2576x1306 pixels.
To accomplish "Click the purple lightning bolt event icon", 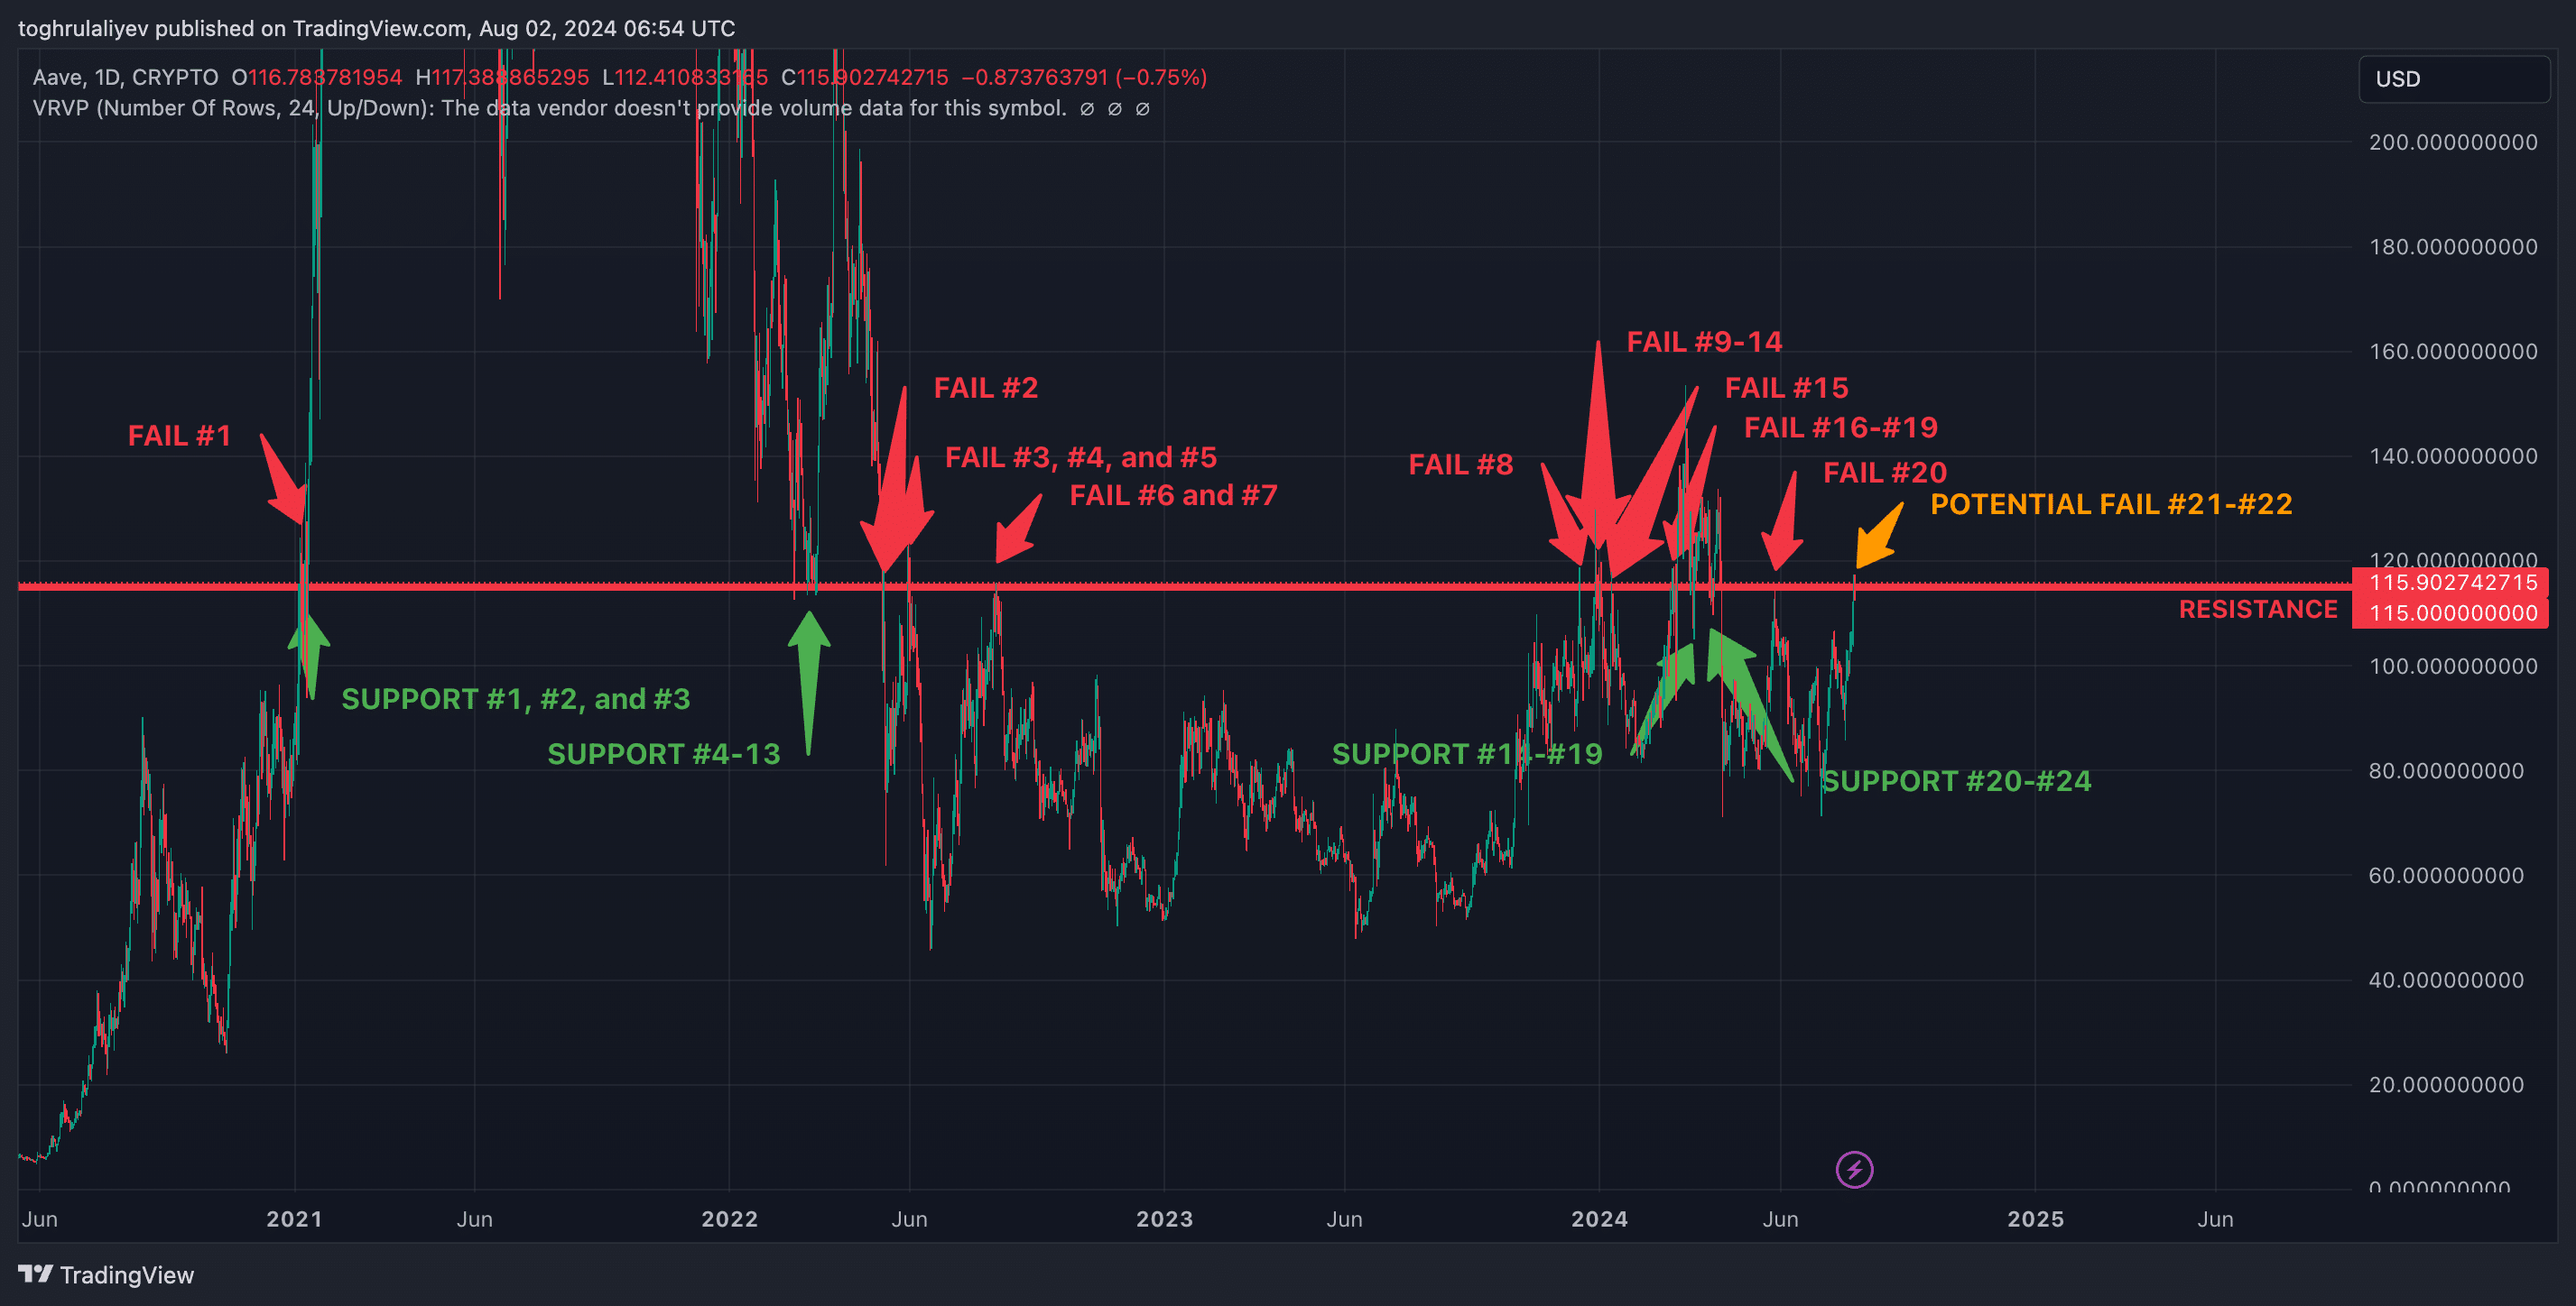I will tap(1854, 1169).
